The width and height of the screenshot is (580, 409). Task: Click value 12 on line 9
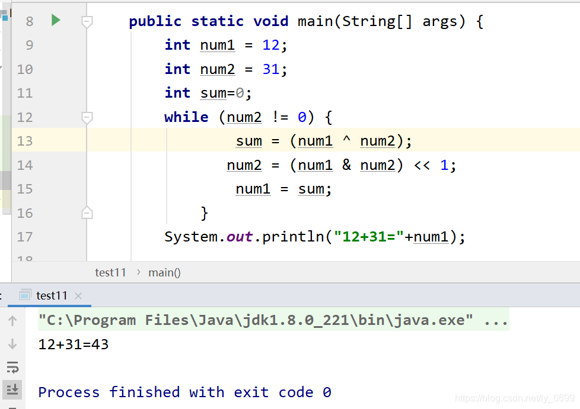click(271, 45)
